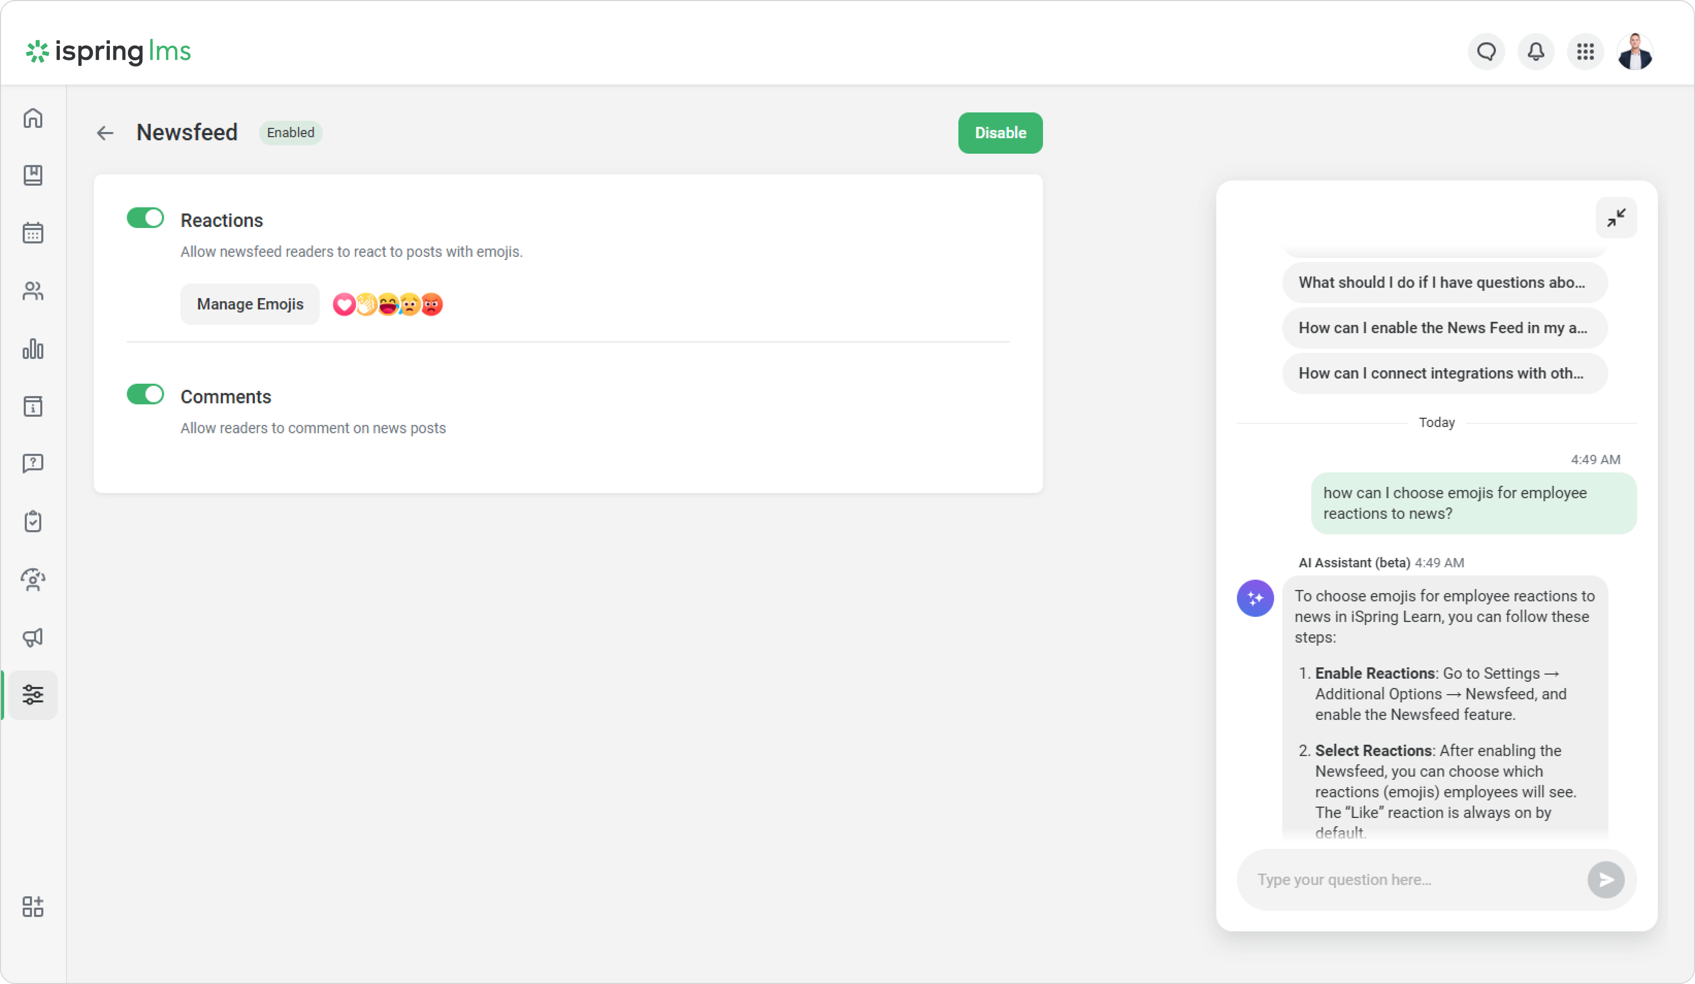The image size is (1695, 984).
Task: Click the green Disable button
Action: 1000,133
